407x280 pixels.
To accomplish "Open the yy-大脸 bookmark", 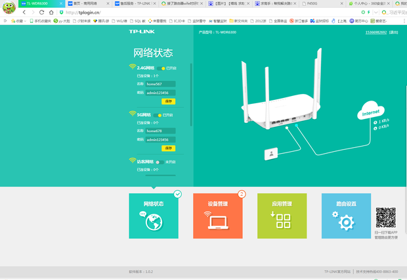I will point(62,21).
